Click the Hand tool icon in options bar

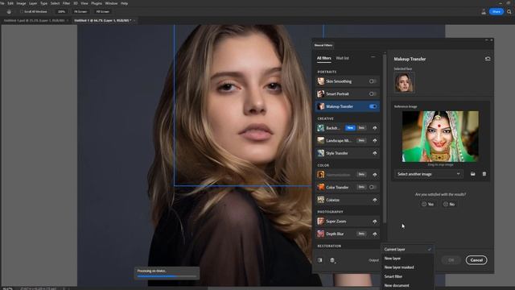9,11
